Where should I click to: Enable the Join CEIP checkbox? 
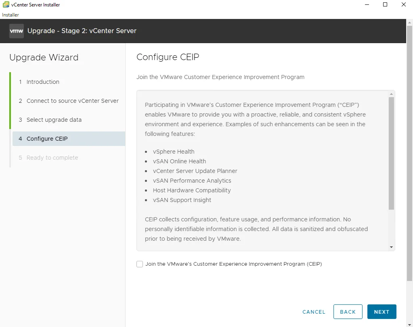coord(140,264)
